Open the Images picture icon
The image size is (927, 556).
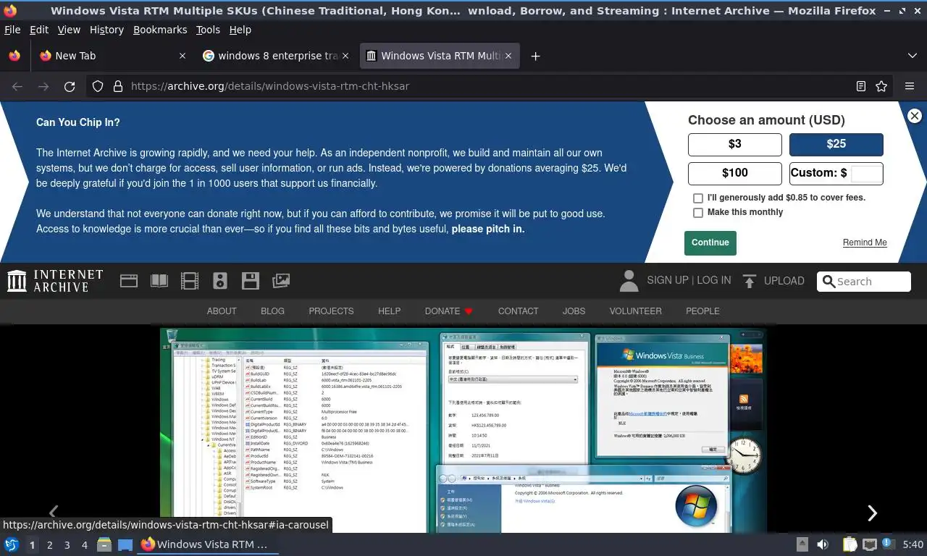[x=281, y=281]
